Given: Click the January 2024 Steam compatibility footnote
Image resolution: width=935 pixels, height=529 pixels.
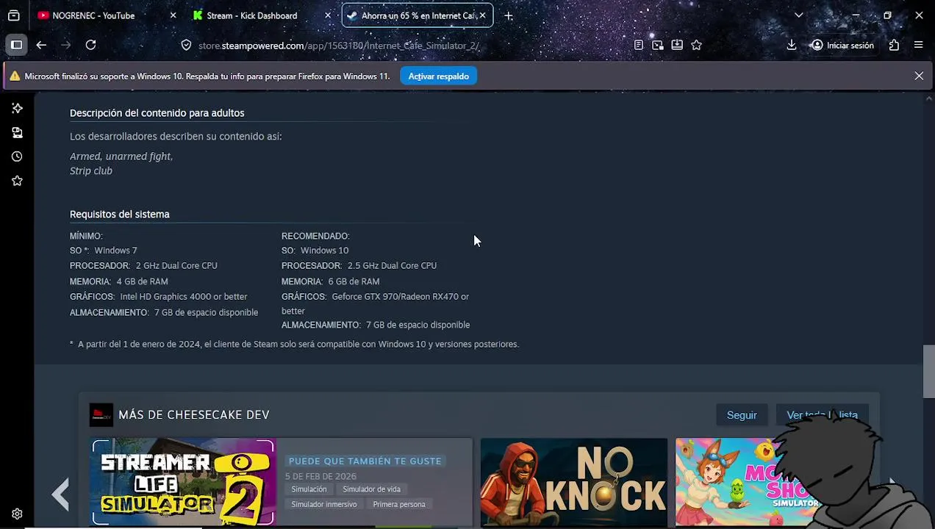Looking at the screenshot, I should pyautogui.click(x=294, y=344).
